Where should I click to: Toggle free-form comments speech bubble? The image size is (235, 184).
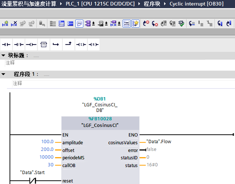[x=79, y=23]
